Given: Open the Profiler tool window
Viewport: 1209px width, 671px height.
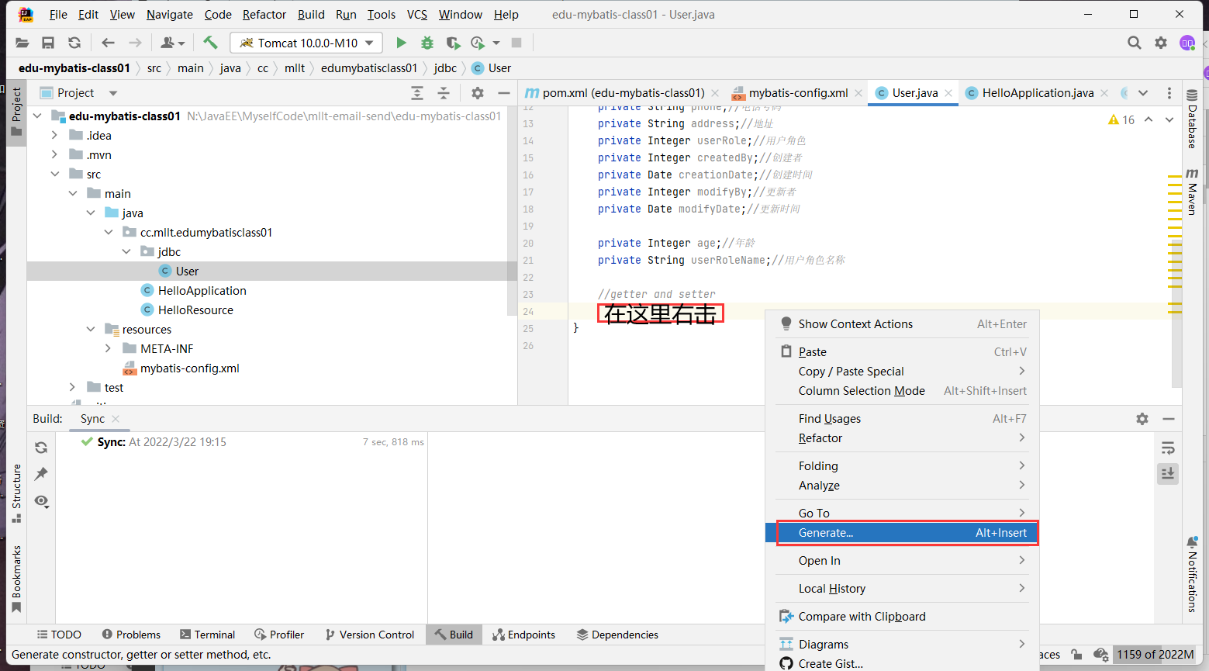Looking at the screenshot, I should point(279,635).
